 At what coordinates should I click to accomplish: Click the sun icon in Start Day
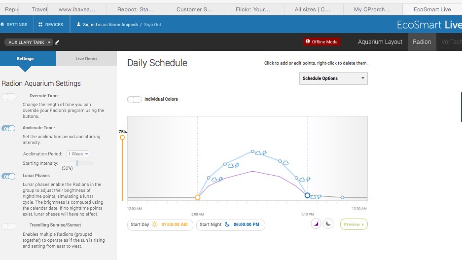154,224
